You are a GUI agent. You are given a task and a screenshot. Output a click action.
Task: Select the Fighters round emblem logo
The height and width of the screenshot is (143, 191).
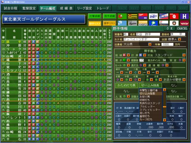(x=174, y=23)
